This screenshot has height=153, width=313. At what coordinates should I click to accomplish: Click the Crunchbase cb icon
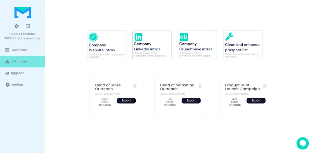click(x=184, y=37)
